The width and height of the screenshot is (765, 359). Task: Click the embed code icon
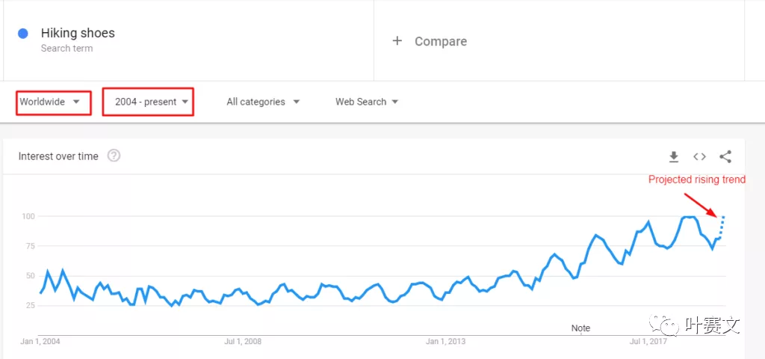tap(699, 156)
